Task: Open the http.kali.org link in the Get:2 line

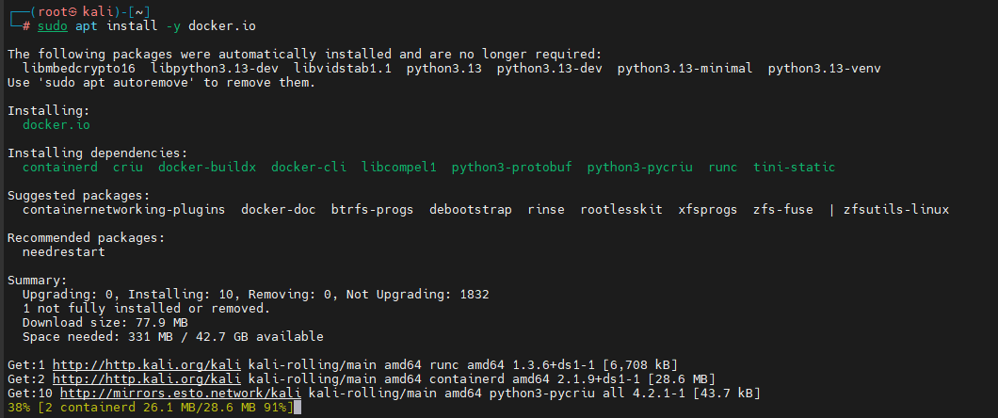Action: (x=146, y=379)
